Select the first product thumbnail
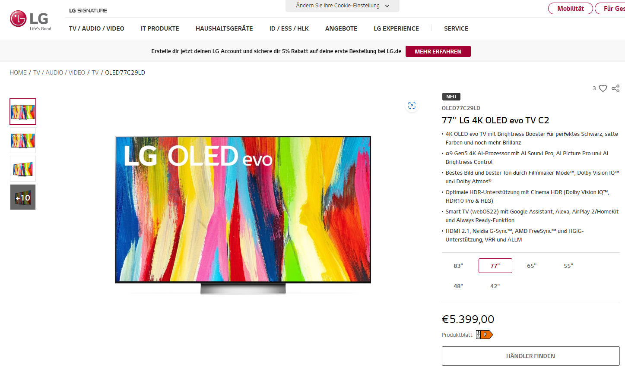Image resolution: width=625 pixels, height=367 pixels. pyautogui.click(x=23, y=112)
